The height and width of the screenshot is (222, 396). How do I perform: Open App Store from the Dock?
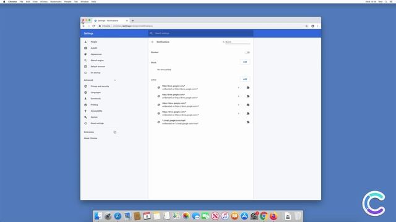(x=244, y=216)
